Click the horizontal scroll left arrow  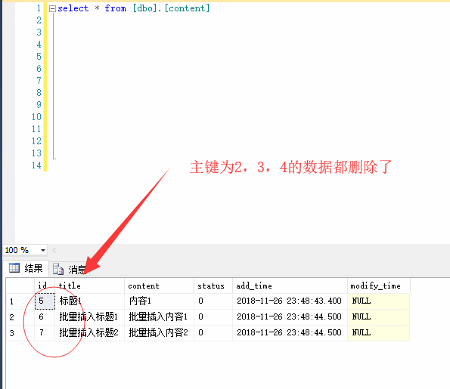(54, 250)
